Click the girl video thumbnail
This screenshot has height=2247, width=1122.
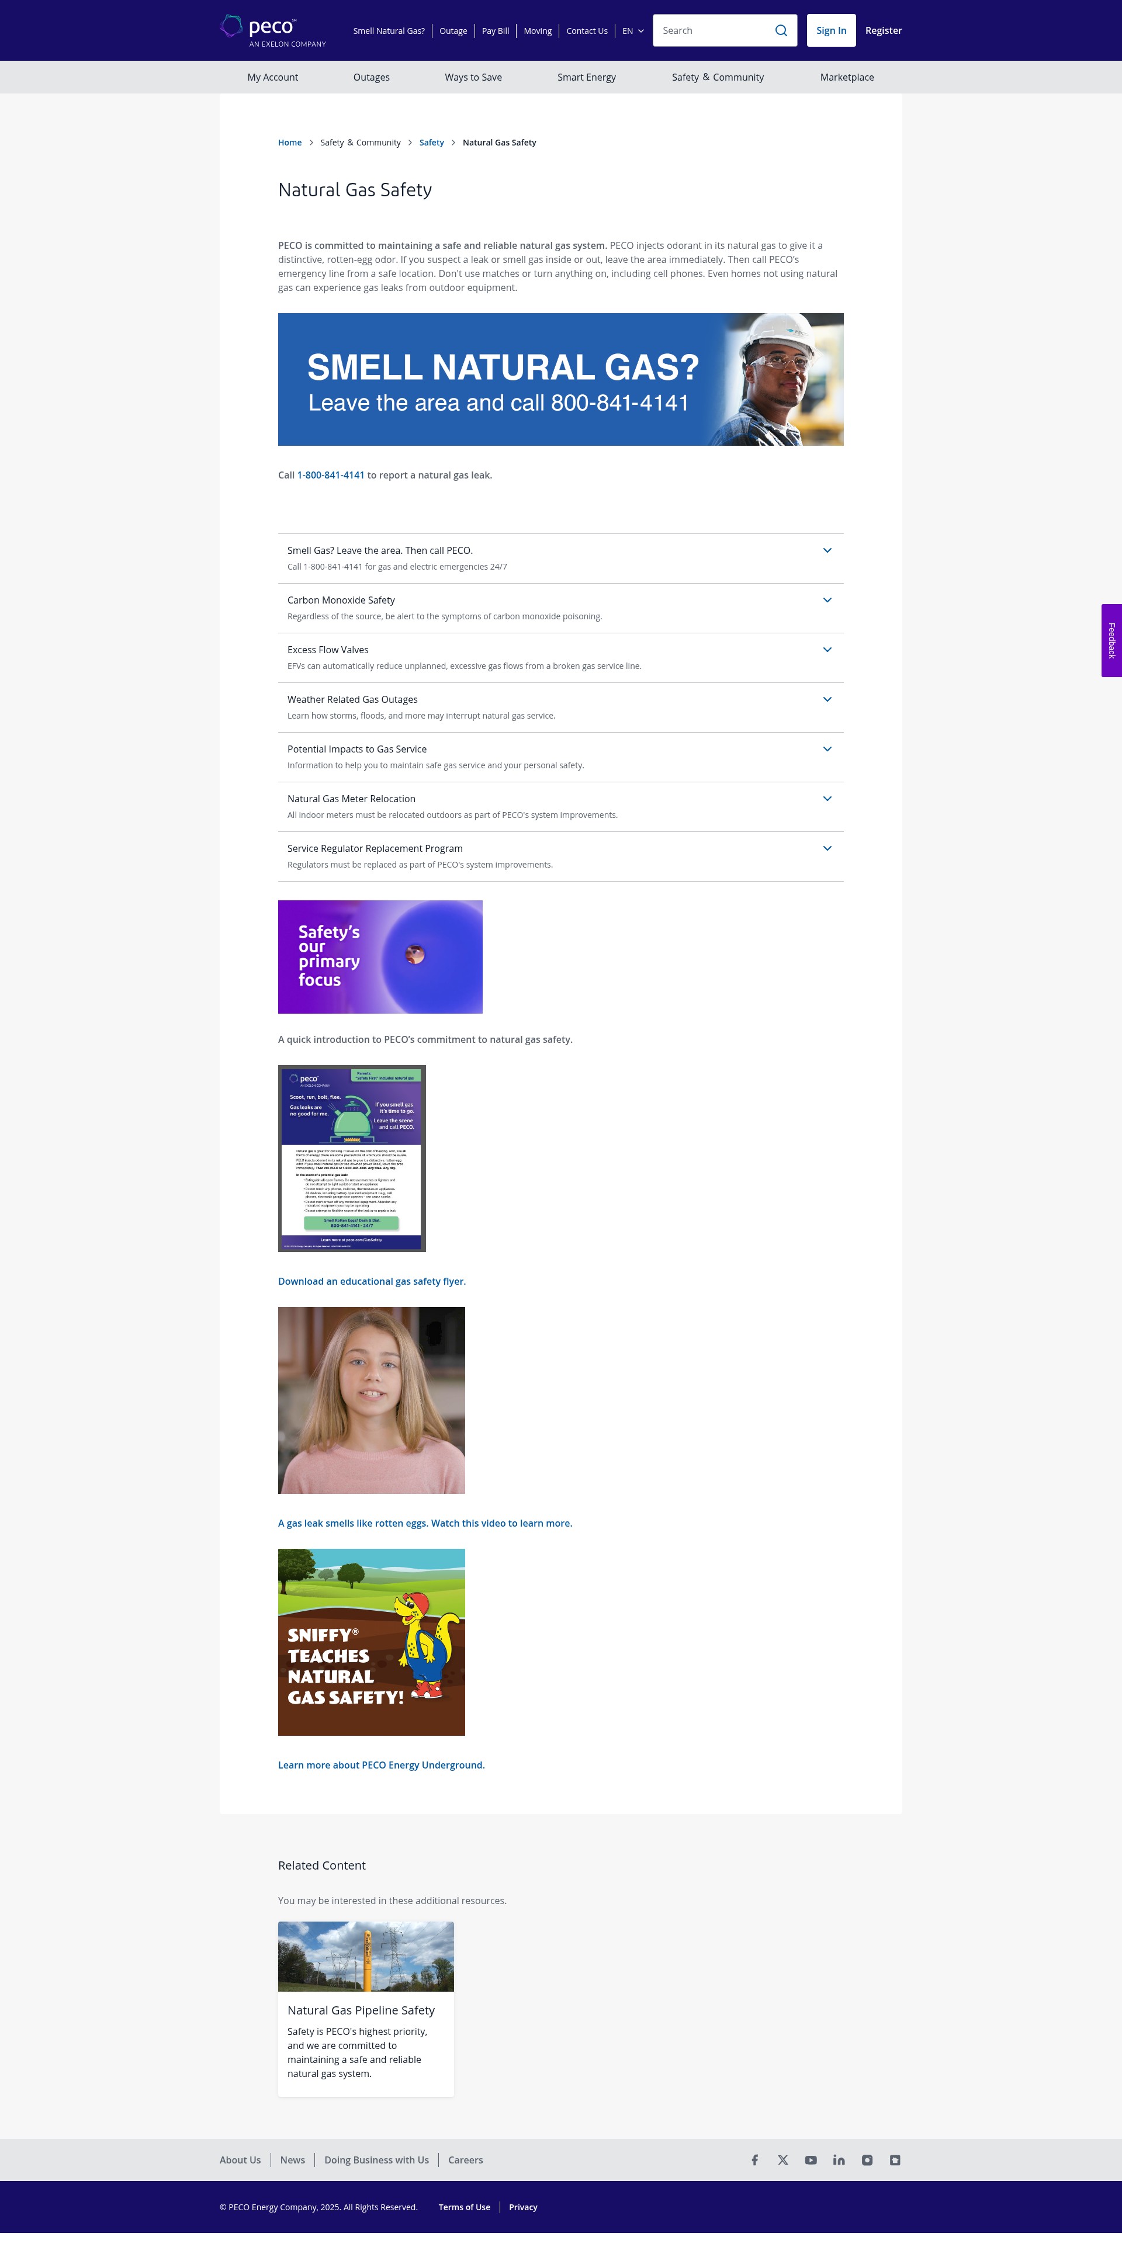tap(372, 1400)
